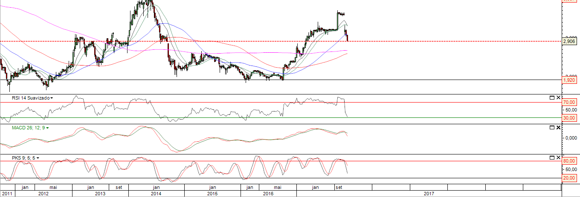The image size is (580, 197).
Task: Click the 2017 year on the time axis
Action: pyautogui.click(x=429, y=194)
